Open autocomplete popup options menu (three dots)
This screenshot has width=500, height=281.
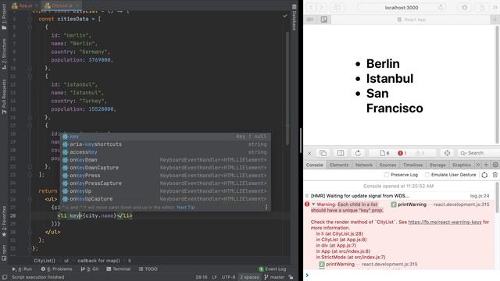click(x=266, y=208)
